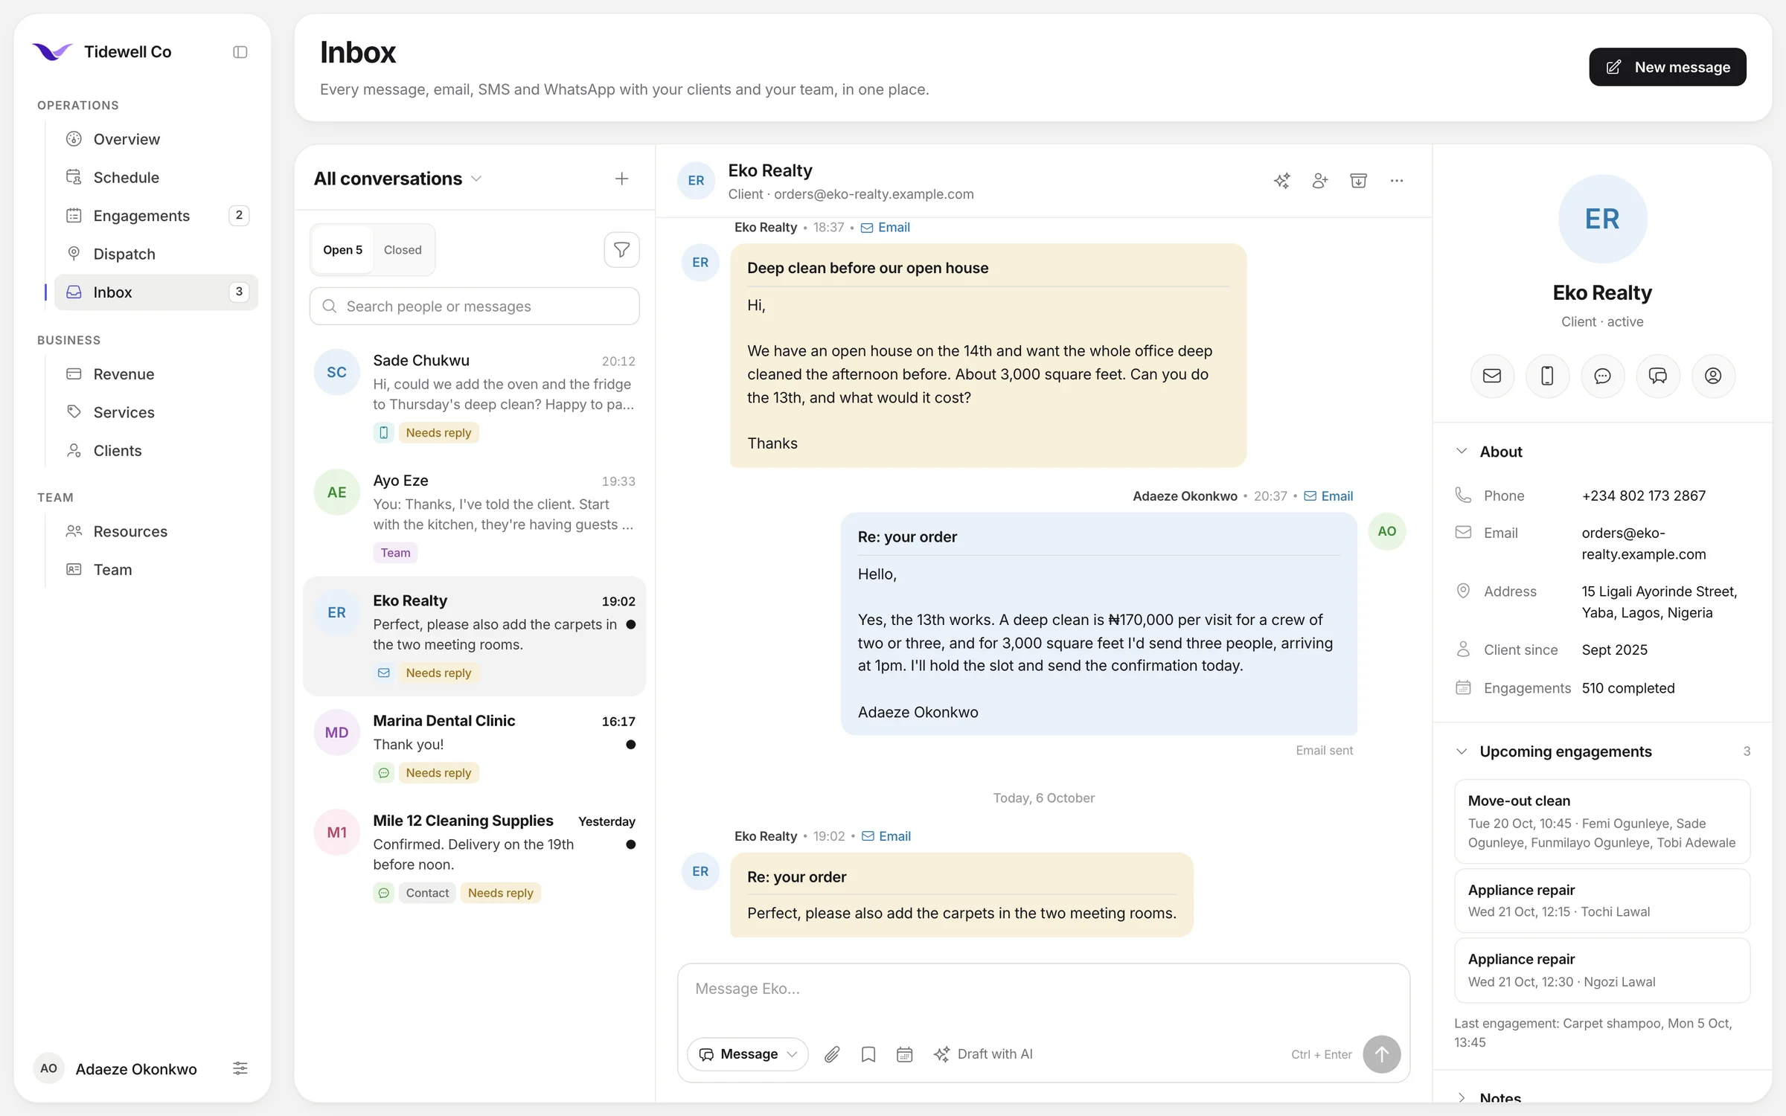
Task: Click the New message button
Action: point(1668,67)
